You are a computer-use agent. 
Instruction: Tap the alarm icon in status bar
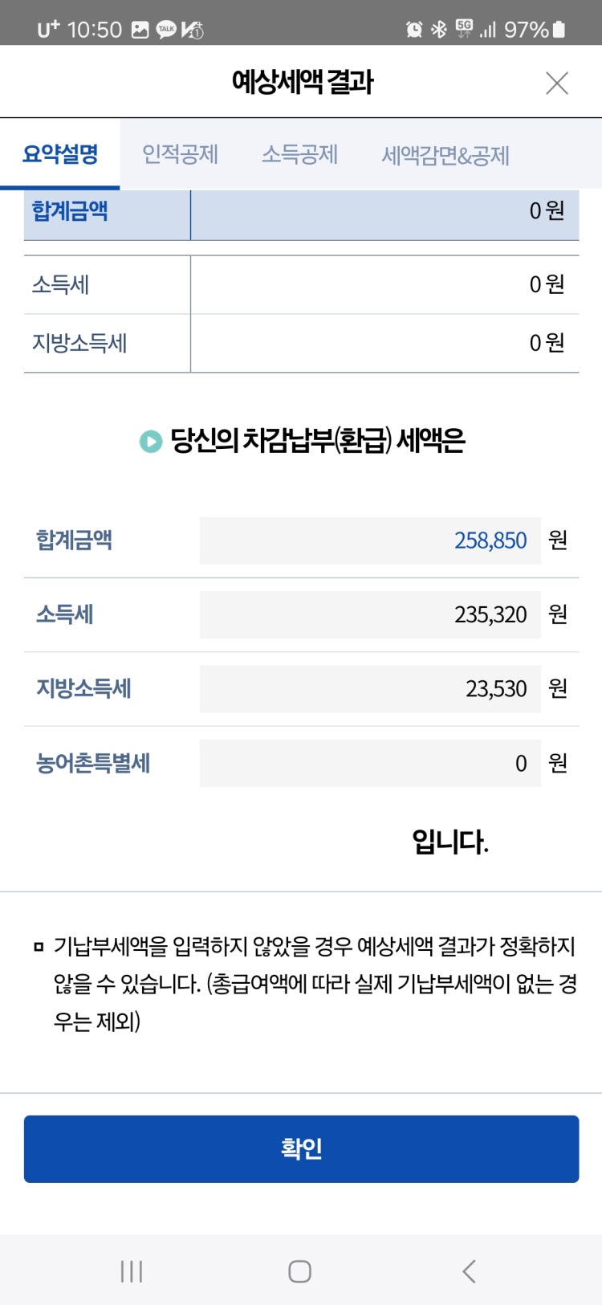414,30
